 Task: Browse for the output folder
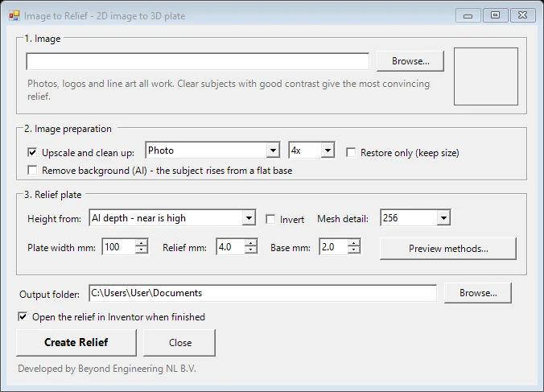(478, 293)
